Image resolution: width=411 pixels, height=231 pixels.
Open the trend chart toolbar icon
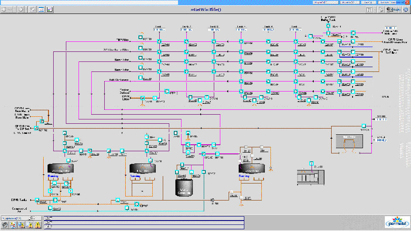[41, 9]
